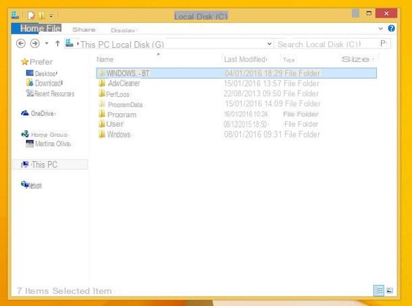
Task: Open Recent Resources in the navigation pane
Action: point(50,94)
